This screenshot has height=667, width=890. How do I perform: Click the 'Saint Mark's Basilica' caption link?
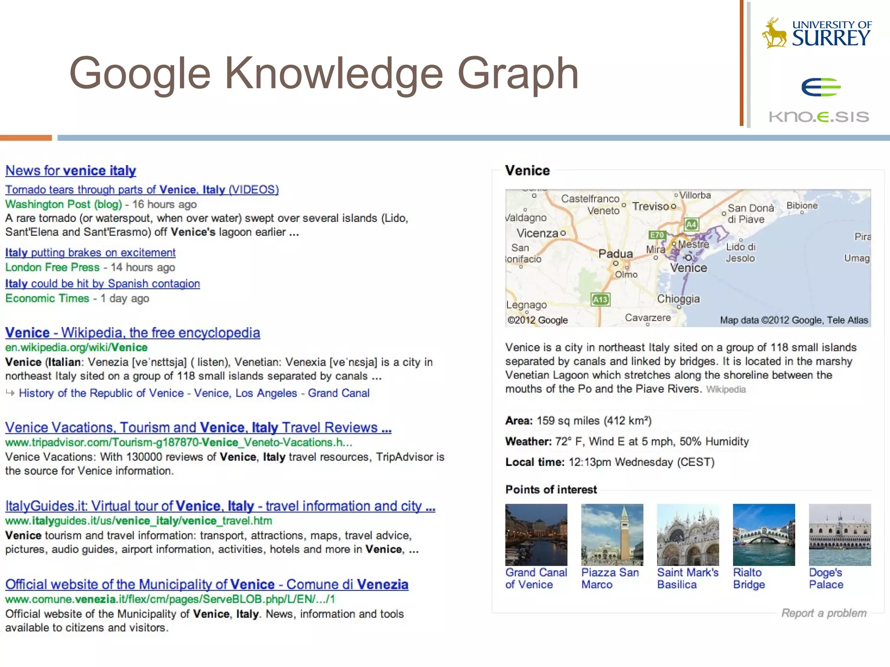coord(688,578)
